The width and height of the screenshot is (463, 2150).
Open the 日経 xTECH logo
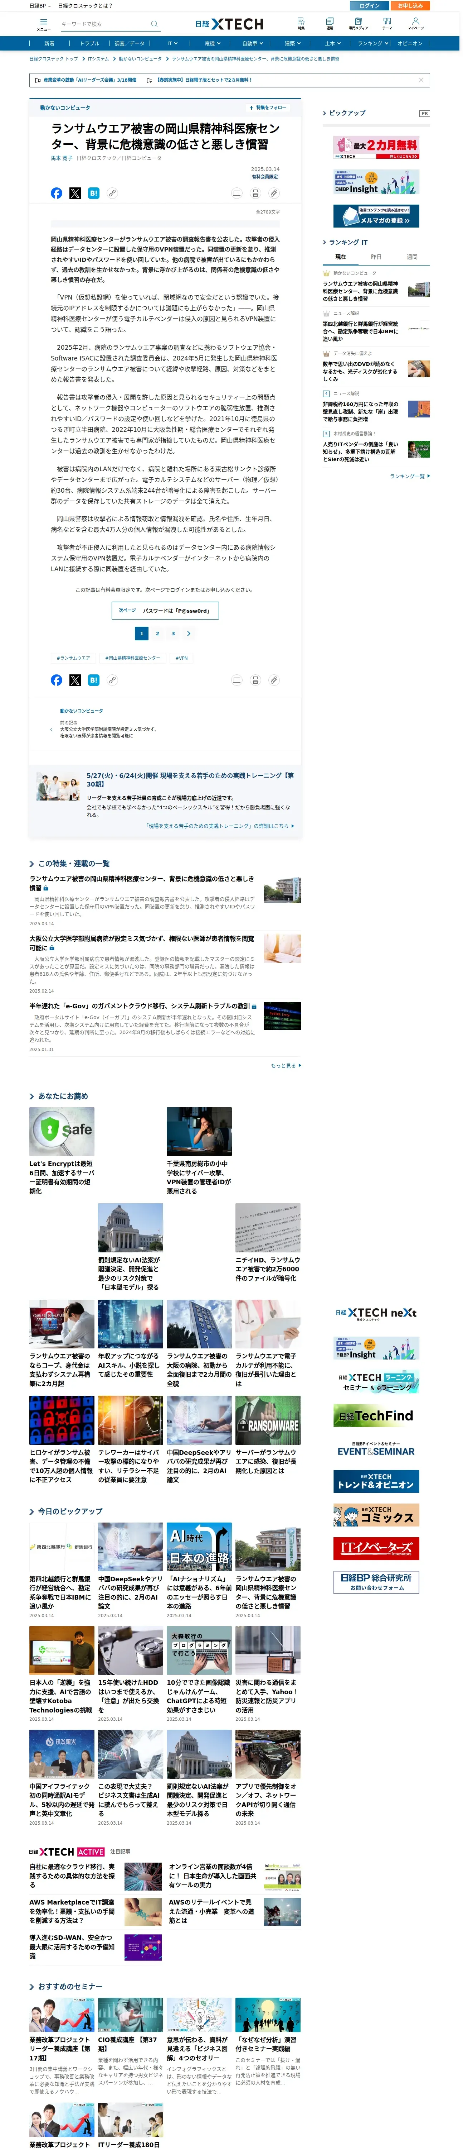click(x=229, y=24)
